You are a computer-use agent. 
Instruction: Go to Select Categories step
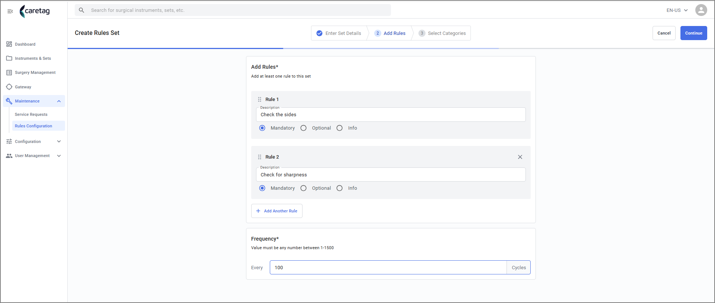[x=442, y=33]
